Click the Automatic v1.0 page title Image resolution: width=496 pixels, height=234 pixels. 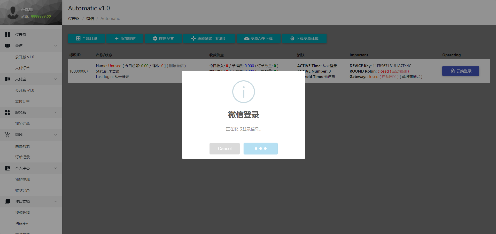point(89,8)
